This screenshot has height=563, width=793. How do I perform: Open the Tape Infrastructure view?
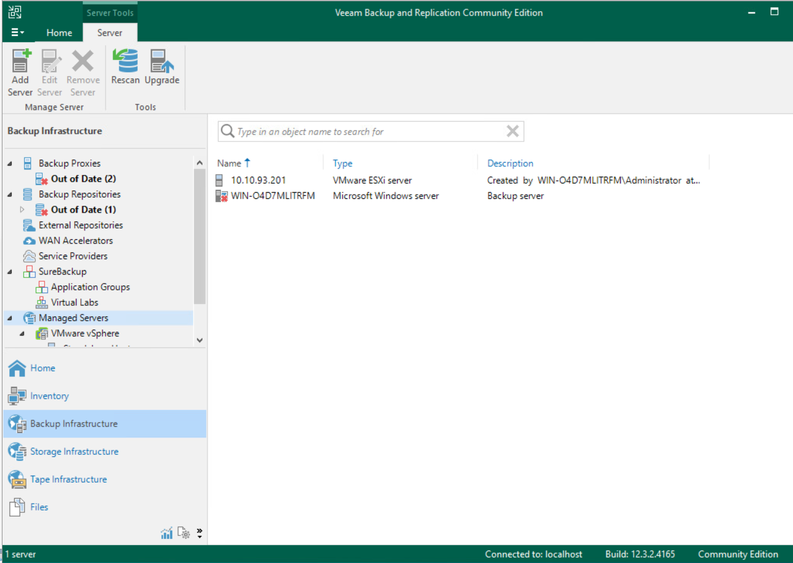coord(68,479)
